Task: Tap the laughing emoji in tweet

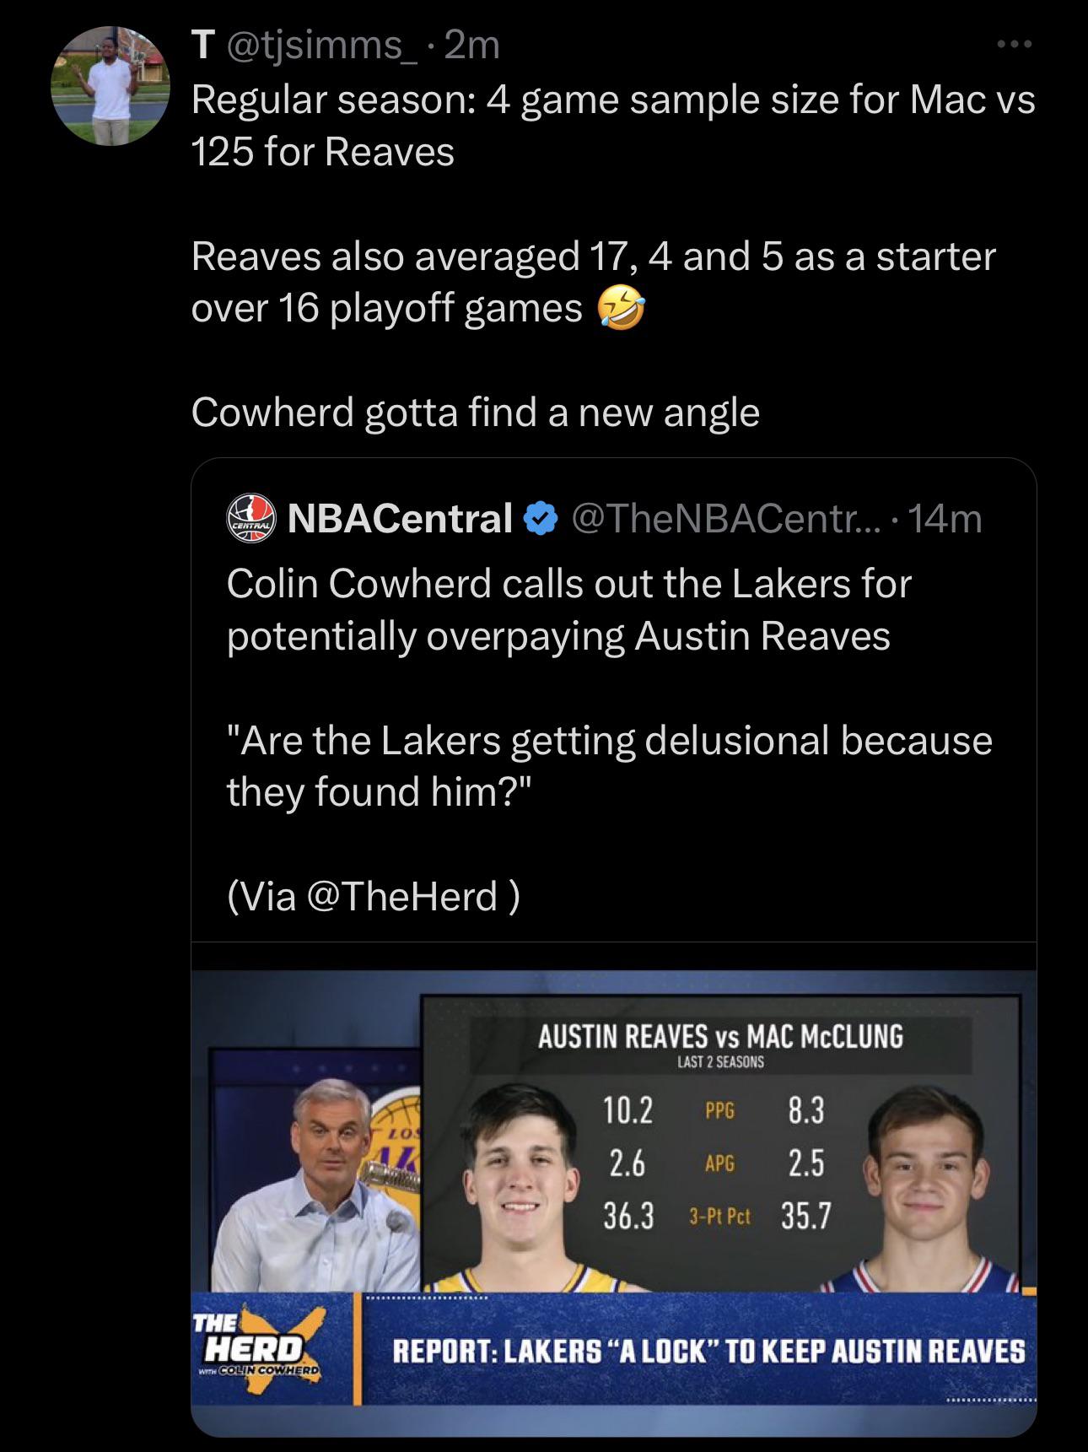Action: tap(621, 309)
